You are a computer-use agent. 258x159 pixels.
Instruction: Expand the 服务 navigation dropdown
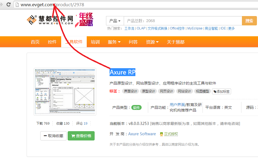(114, 42)
